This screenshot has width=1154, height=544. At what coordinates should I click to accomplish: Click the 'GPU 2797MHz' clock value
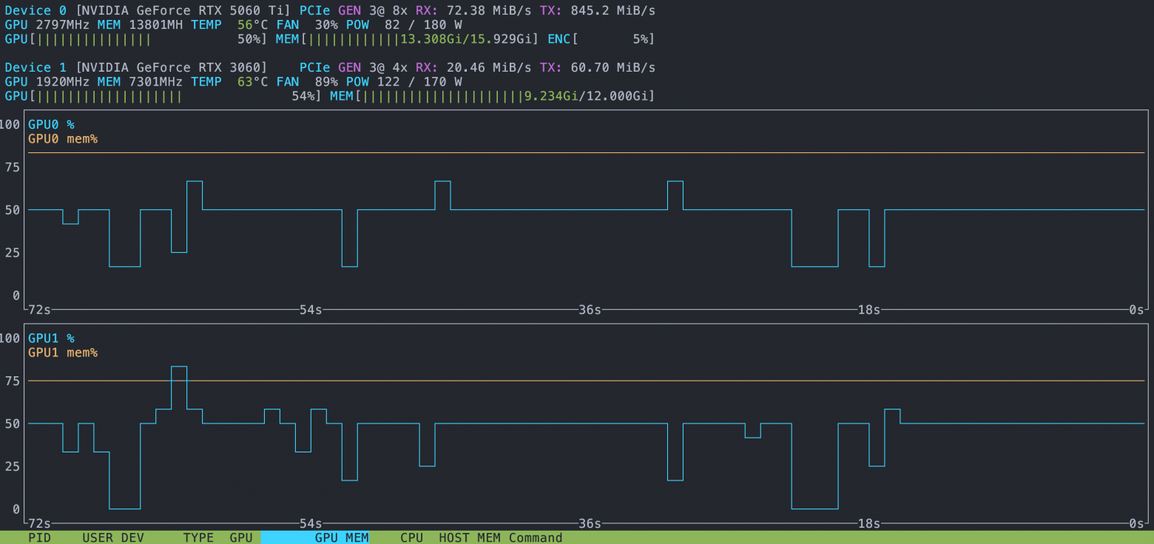point(47,25)
